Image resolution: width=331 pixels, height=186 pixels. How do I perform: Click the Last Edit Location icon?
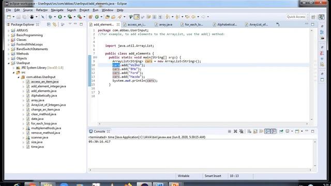point(187,17)
